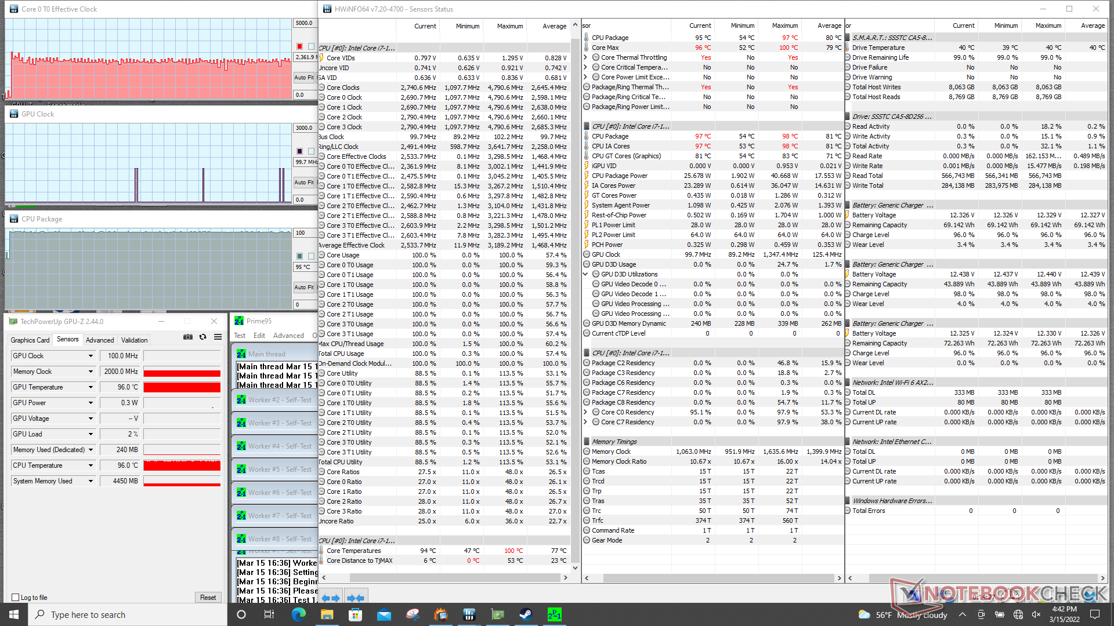Show hidden system tray icons
The height and width of the screenshot is (626, 1114).
pos(963,614)
